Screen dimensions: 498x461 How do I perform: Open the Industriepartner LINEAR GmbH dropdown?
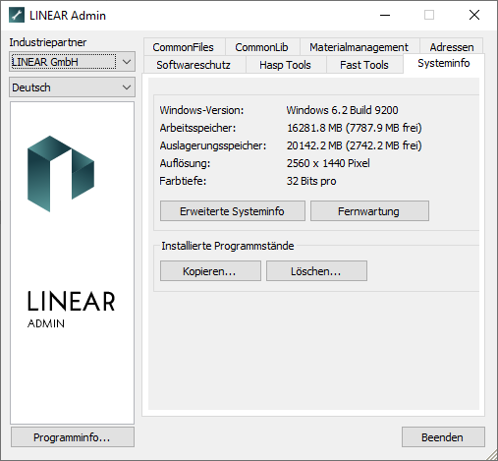72,62
